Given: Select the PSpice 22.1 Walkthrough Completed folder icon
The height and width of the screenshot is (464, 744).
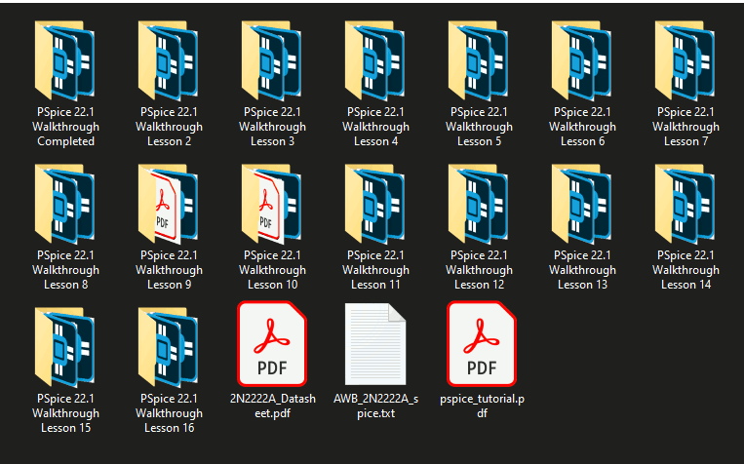Looking at the screenshot, I should tap(65, 60).
